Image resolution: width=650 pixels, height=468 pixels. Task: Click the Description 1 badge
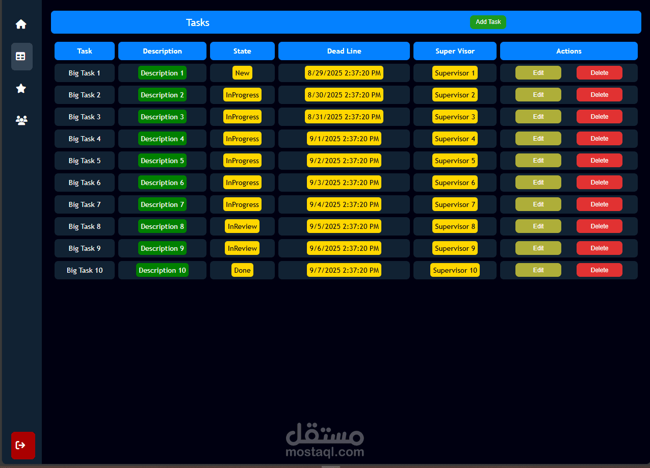pyautogui.click(x=162, y=73)
